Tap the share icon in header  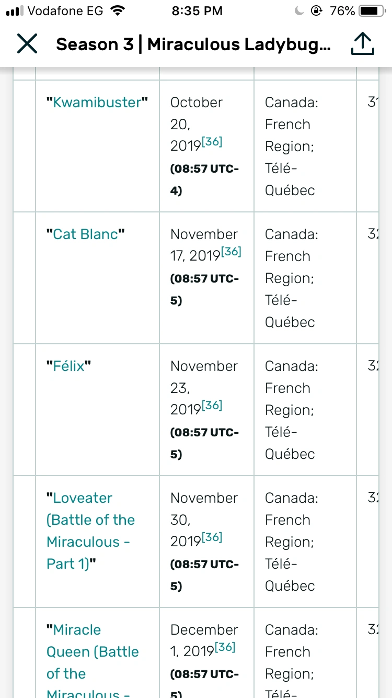[x=362, y=44]
